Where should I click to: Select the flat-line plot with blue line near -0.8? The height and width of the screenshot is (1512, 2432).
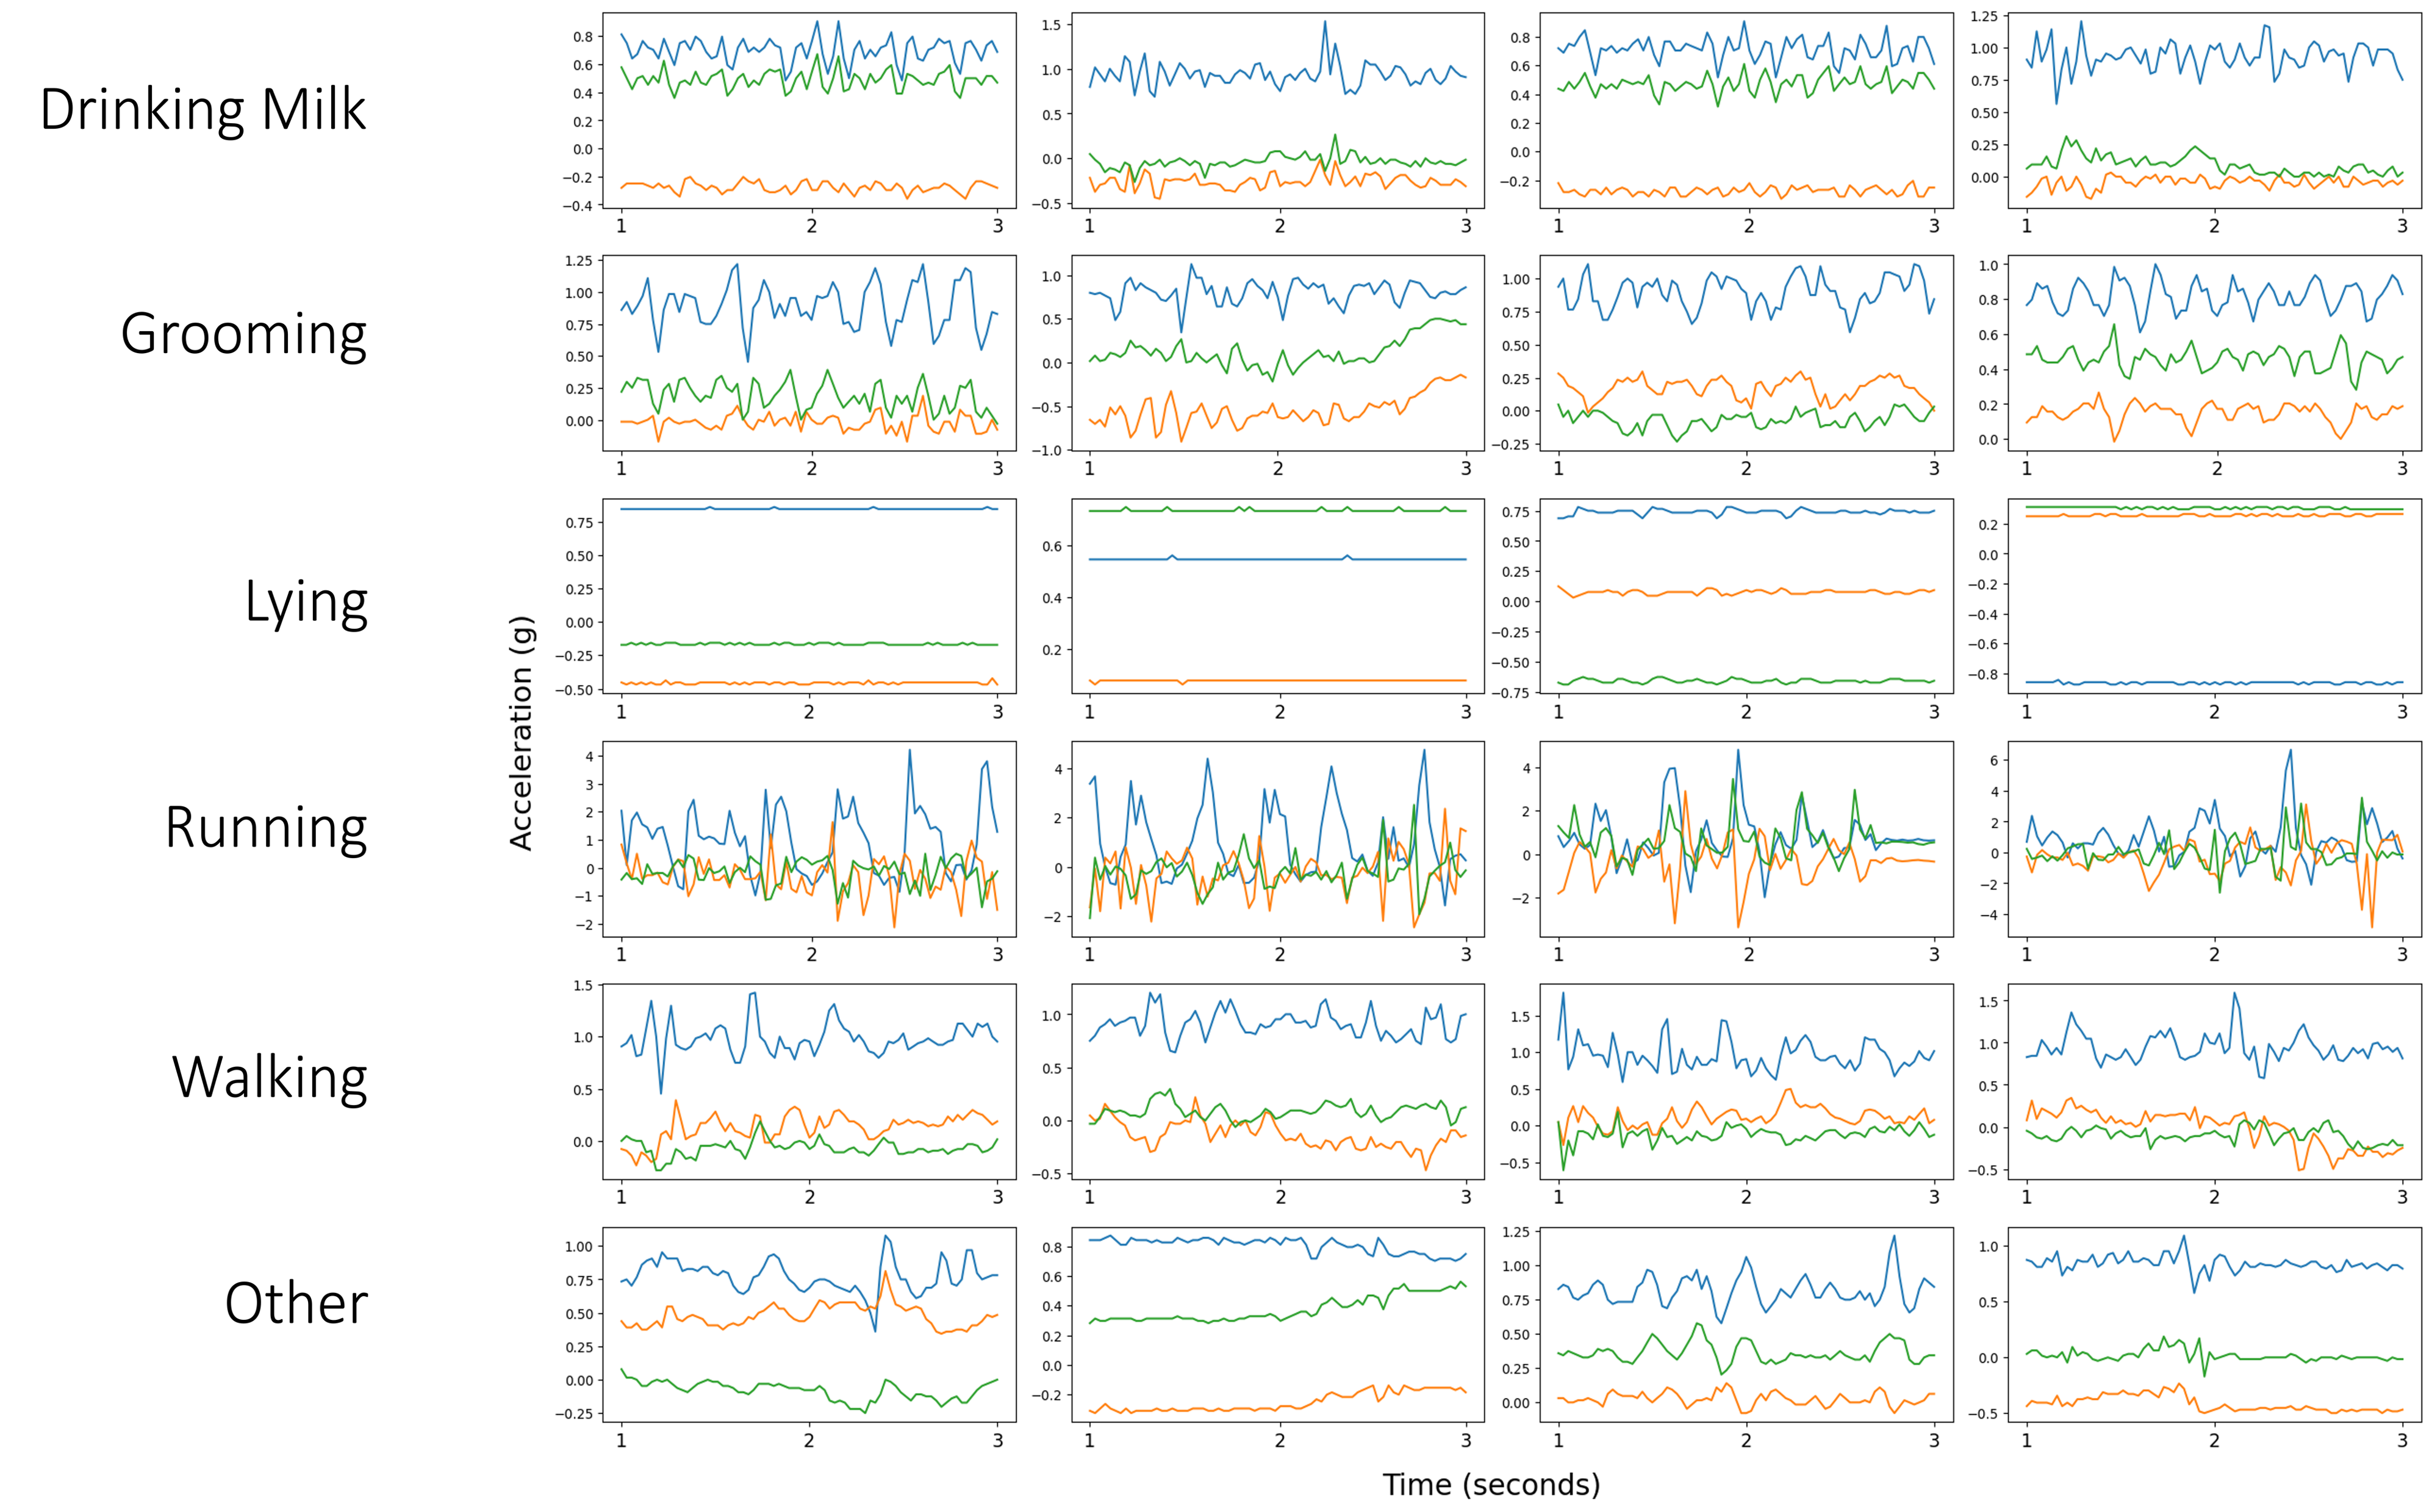[x=2214, y=596]
